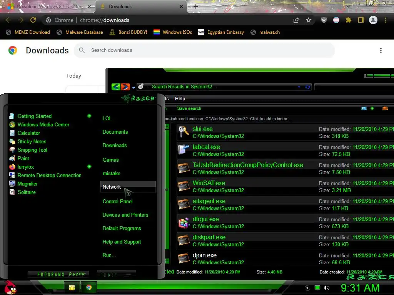Viewport: 394px width, 295px height.
Task: Open Windows ISOs bookmark
Action: [x=173, y=32]
